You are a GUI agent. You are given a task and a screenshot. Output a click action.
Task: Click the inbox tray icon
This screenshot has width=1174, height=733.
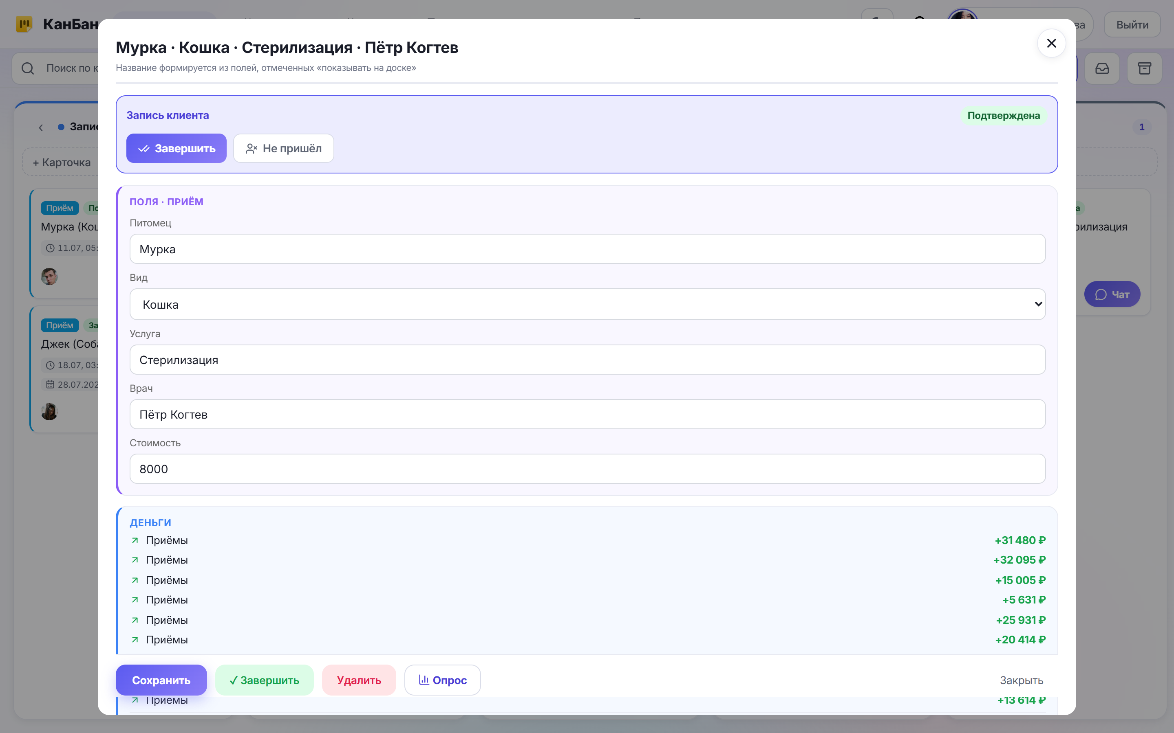1102,68
